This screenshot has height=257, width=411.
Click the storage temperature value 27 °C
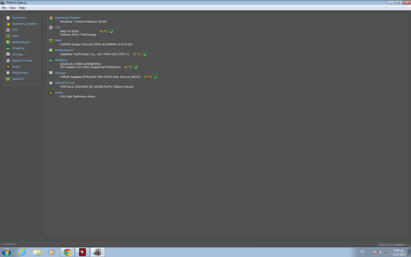148,77
